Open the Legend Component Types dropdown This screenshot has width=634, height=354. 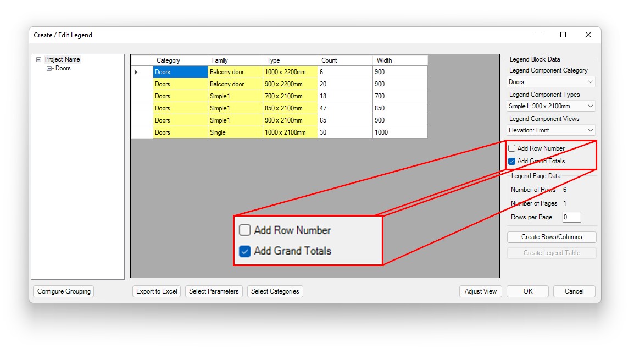click(x=551, y=106)
